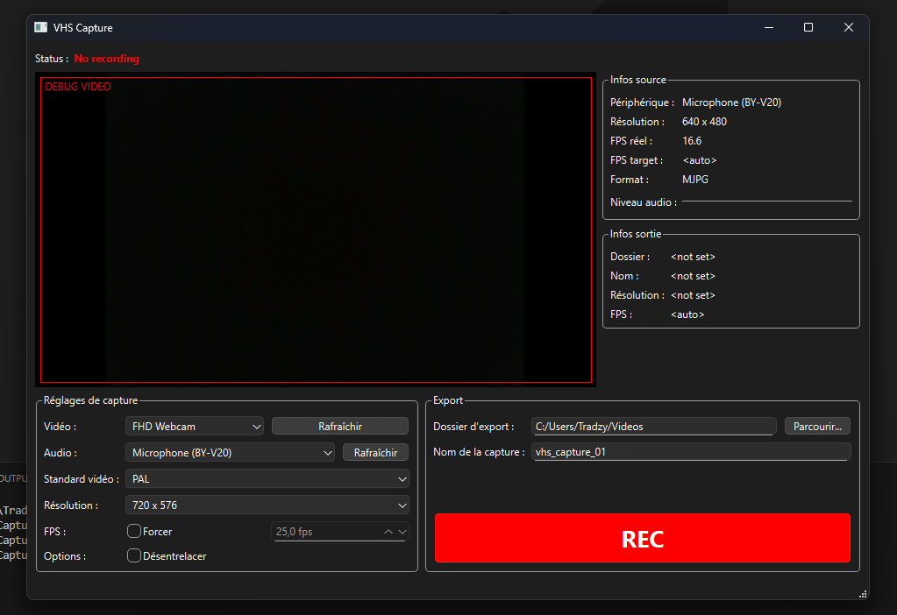Enable the Désentrelacer option checkbox
Screen dimensions: 897x615
point(134,555)
